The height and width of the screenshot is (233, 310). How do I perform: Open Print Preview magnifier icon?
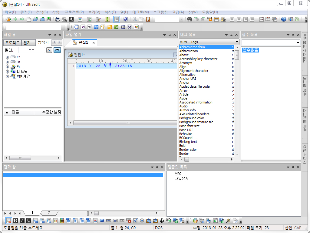click(64, 19)
